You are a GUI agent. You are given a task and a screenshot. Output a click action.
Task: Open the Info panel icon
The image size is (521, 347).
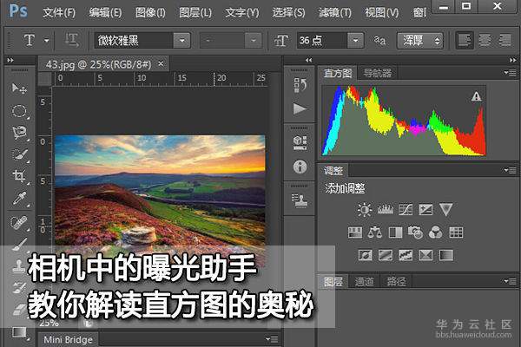pyautogui.click(x=300, y=167)
